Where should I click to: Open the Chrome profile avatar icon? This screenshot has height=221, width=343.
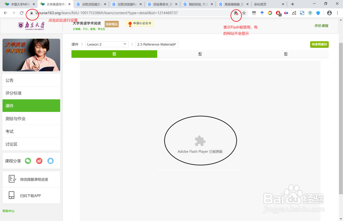coord(329,13)
